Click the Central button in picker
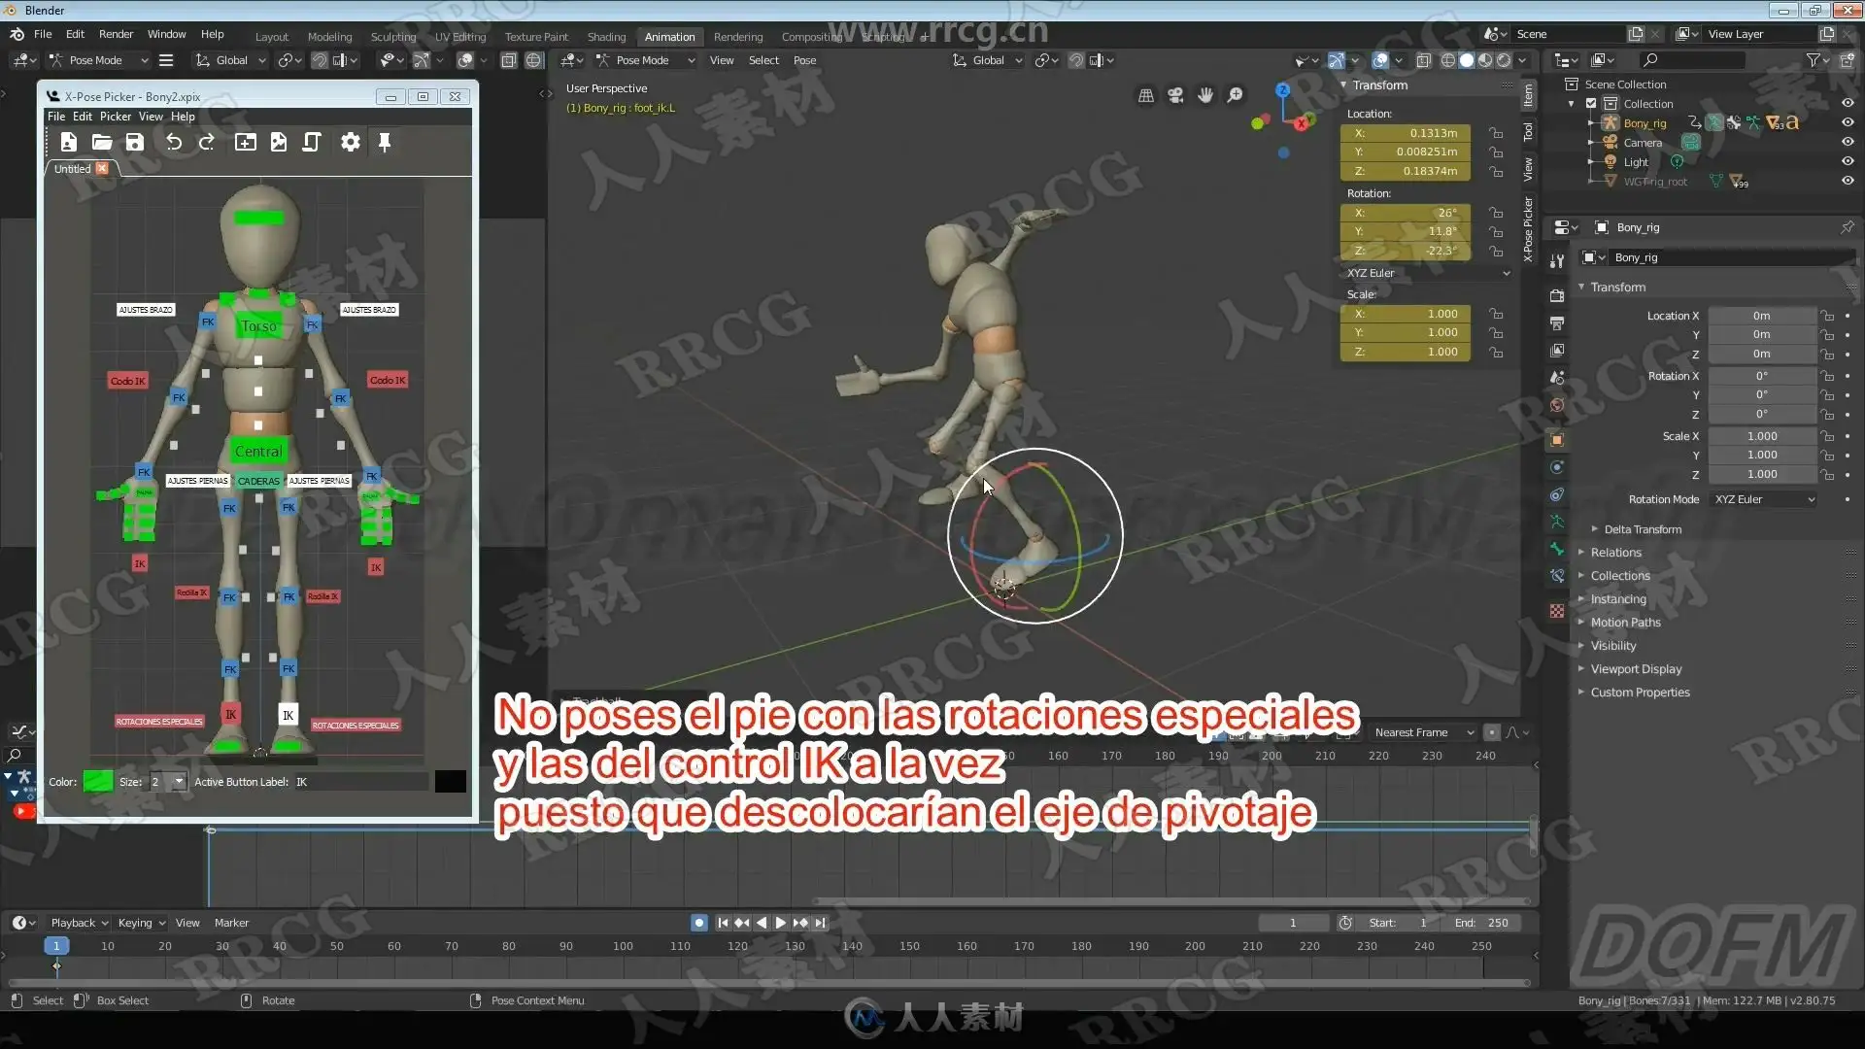The width and height of the screenshot is (1865, 1049). click(x=258, y=452)
